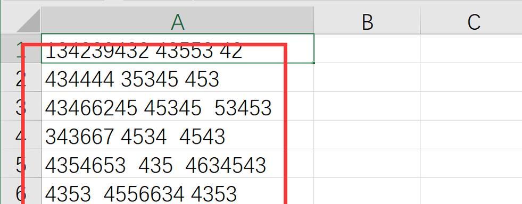Select row 1 header

[x=21, y=48]
